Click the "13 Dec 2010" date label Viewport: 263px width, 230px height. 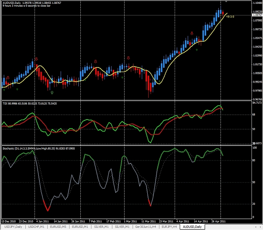(x=9, y=222)
